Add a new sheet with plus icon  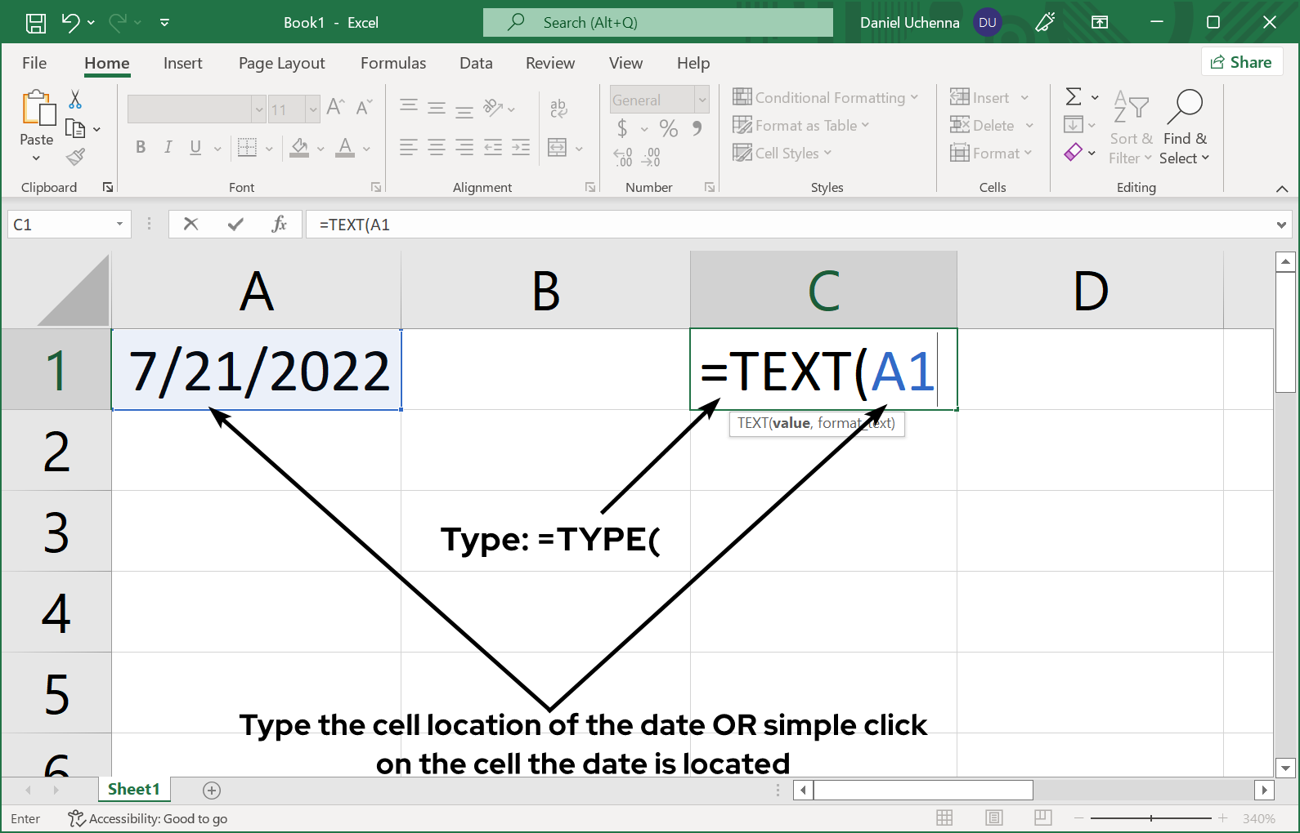point(212,790)
